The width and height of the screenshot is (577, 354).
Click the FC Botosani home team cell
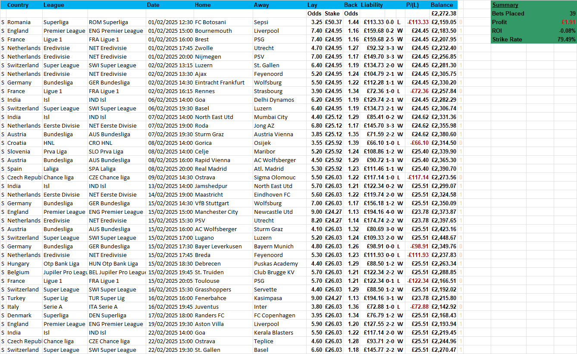223,22
